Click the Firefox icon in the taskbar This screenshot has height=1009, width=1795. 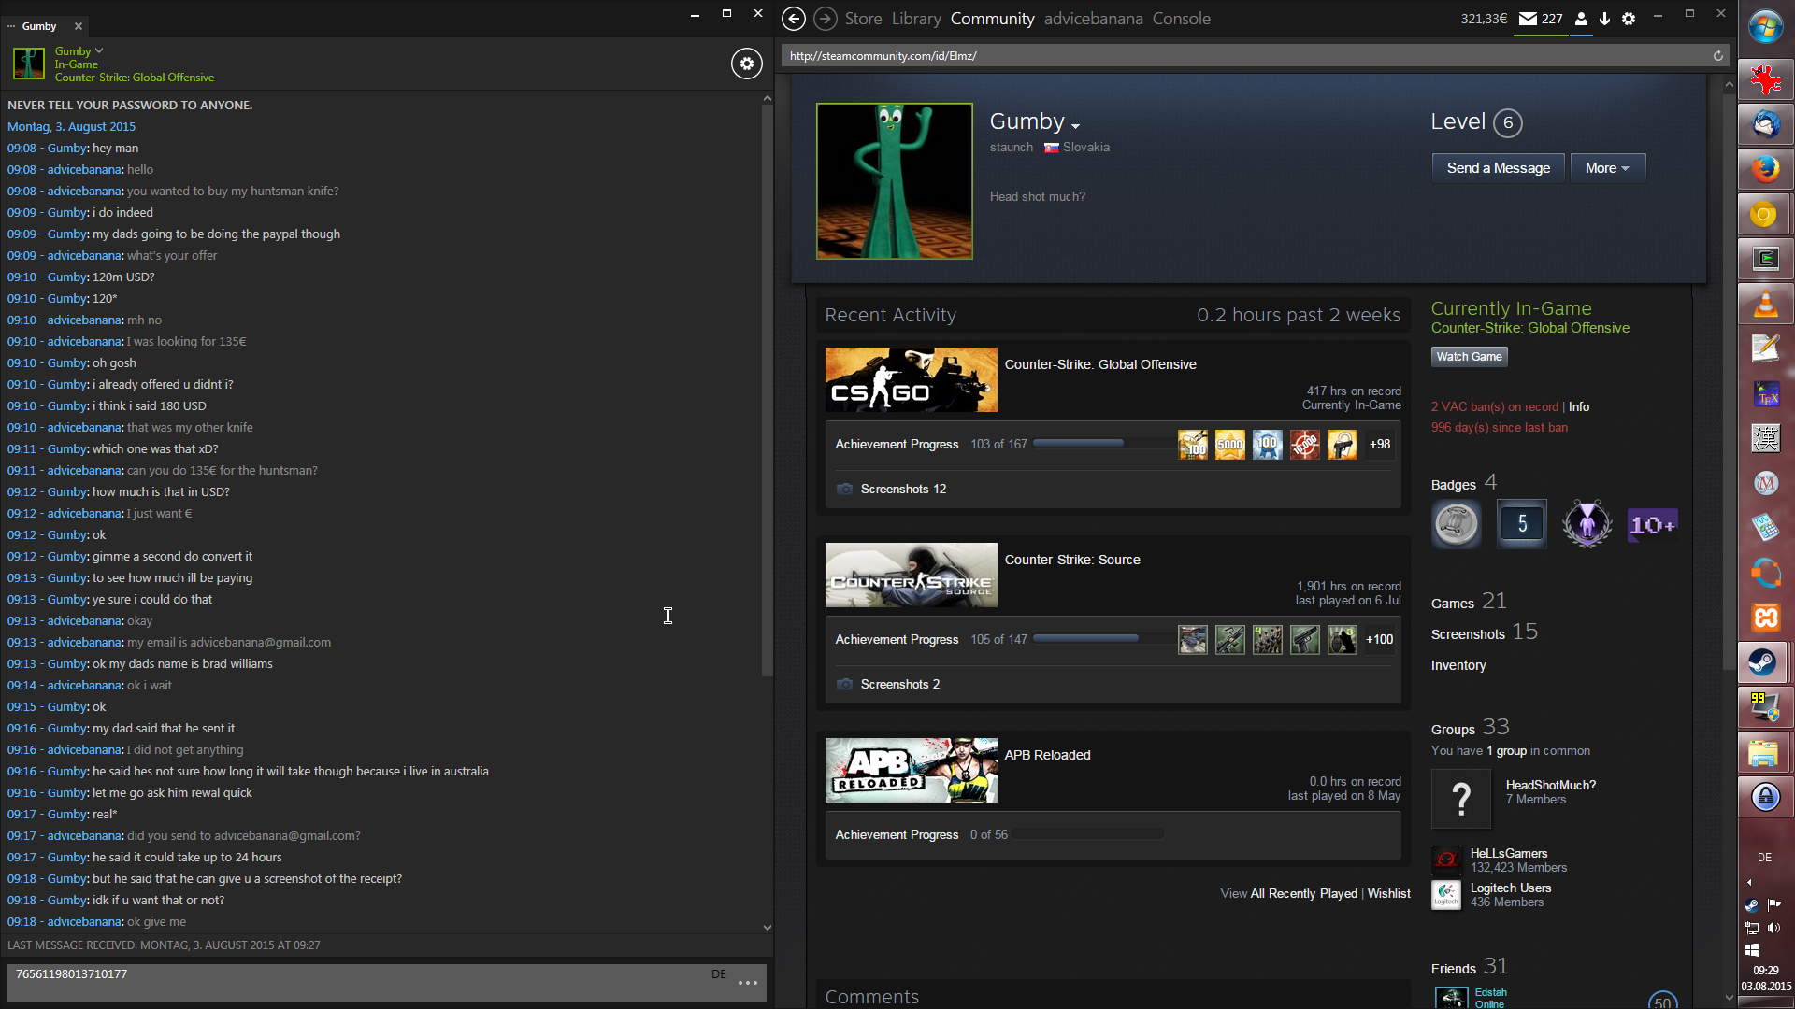pyautogui.click(x=1765, y=169)
